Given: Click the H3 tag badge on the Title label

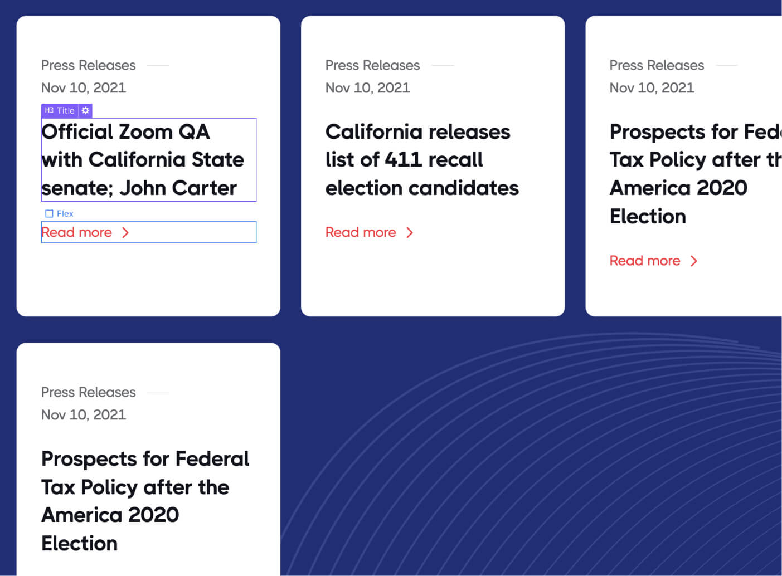Looking at the screenshot, I should pos(48,110).
